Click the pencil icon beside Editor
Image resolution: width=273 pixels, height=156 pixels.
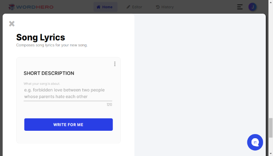pyautogui.click(x=128, y=7)
